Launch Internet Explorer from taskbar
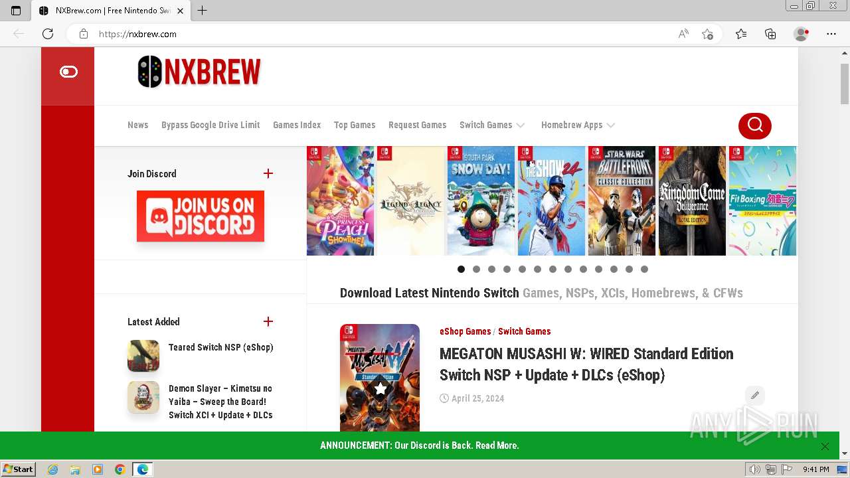This screenshot has height=478, width=850. 53,469
